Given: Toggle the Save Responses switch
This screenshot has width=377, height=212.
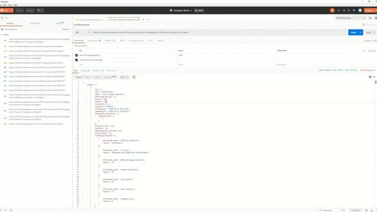Looking at the screenshot, I should pos(2,29).
